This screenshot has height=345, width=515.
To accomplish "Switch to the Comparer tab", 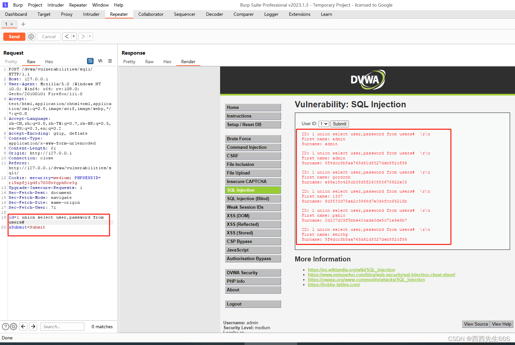I will pos(243,14).
